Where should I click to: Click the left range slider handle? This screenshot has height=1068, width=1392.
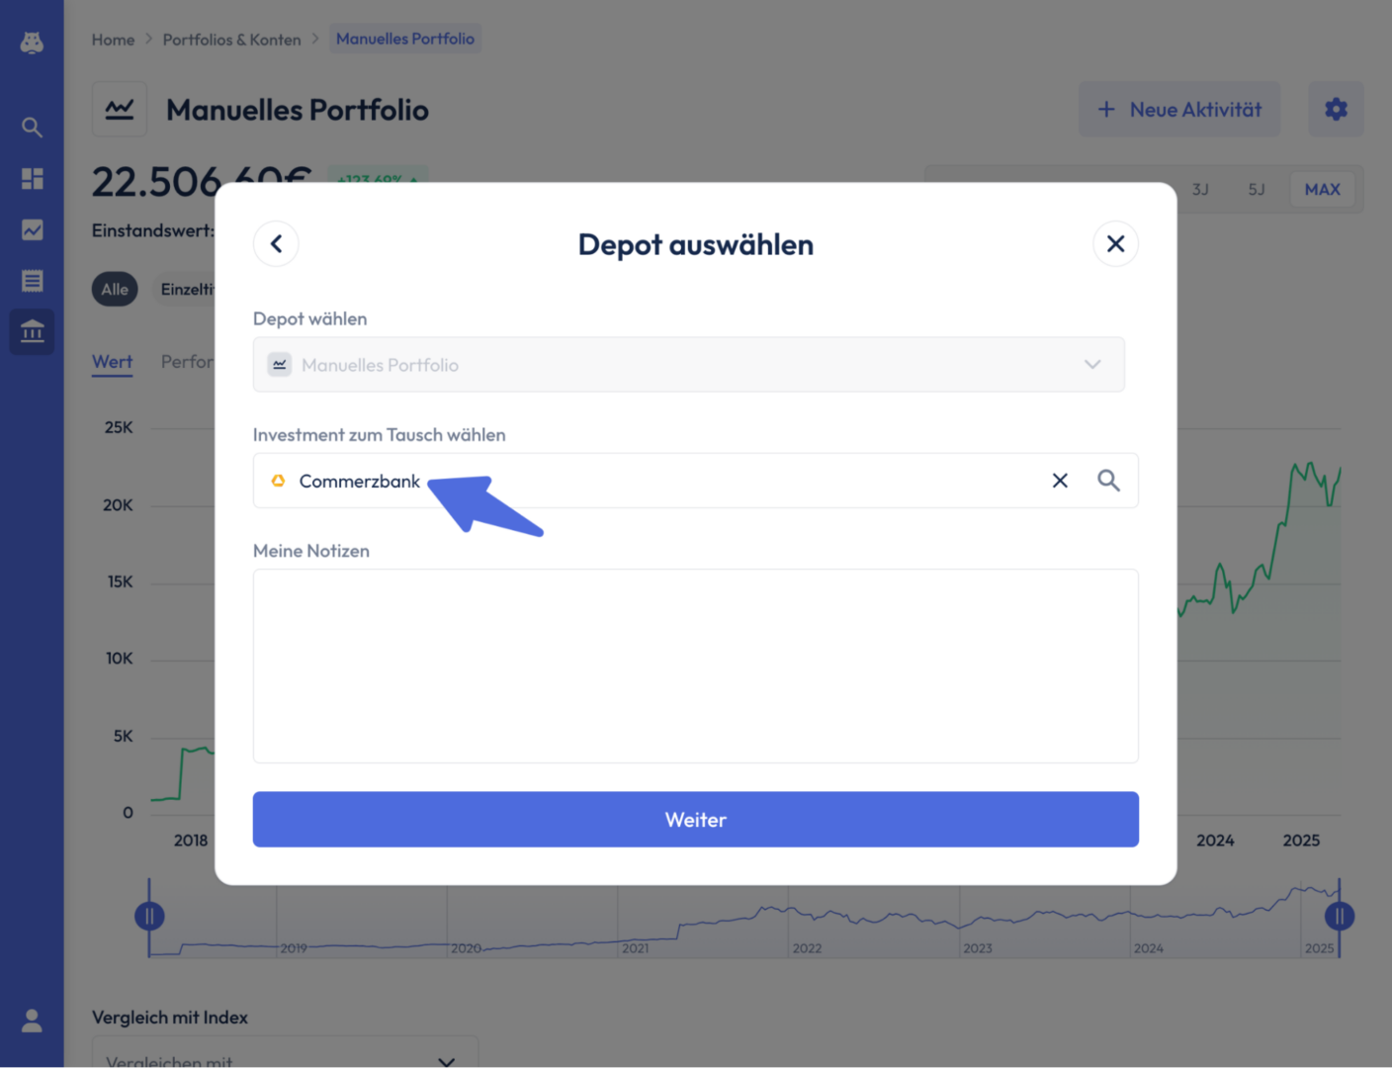(149, 917)
